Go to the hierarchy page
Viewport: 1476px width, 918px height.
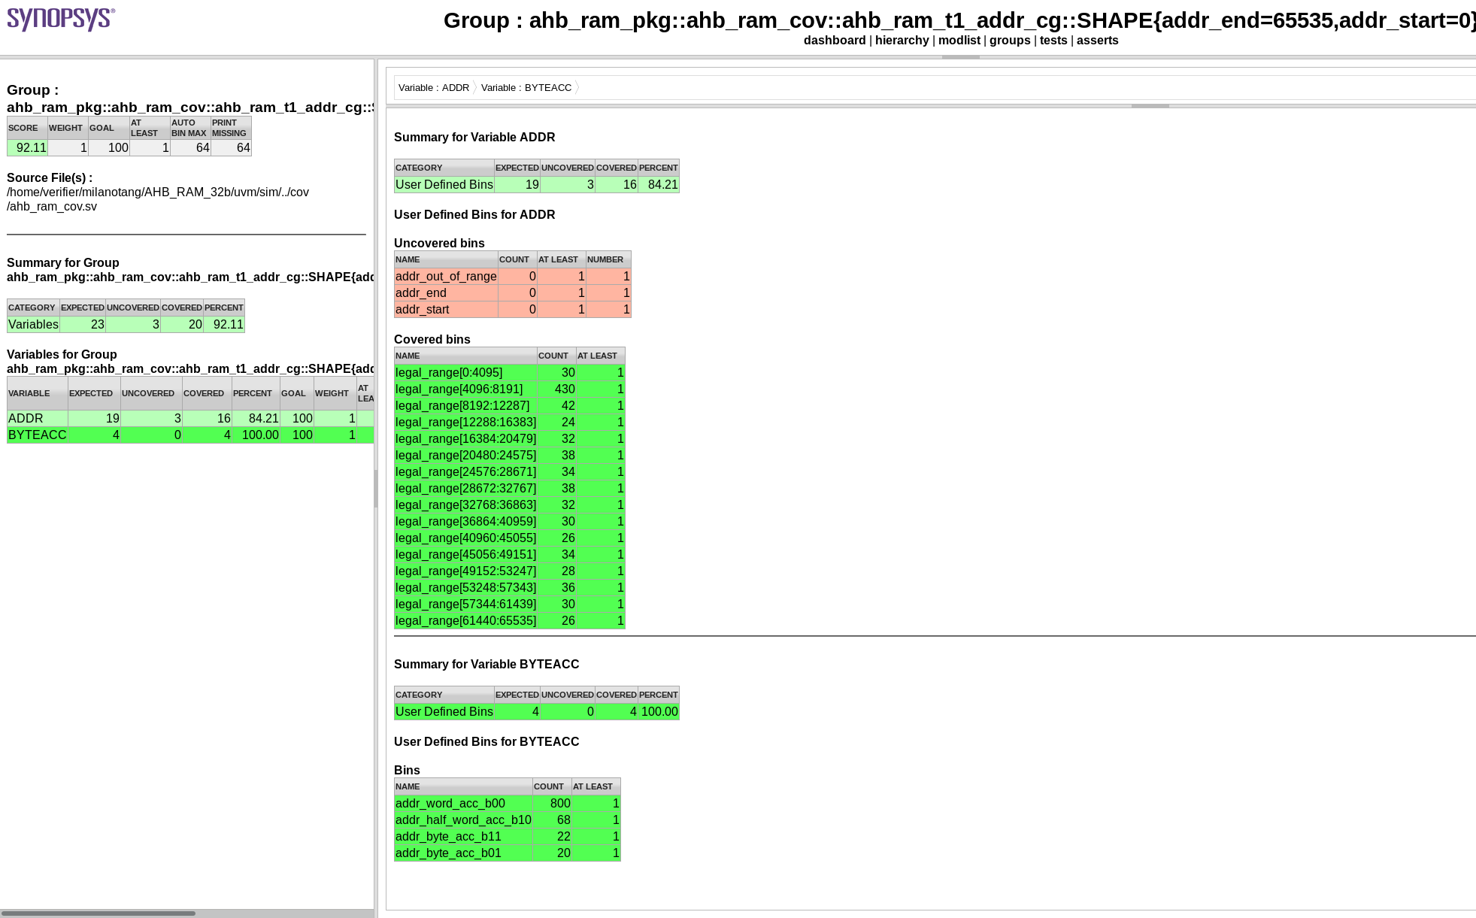tap(902, 41)
